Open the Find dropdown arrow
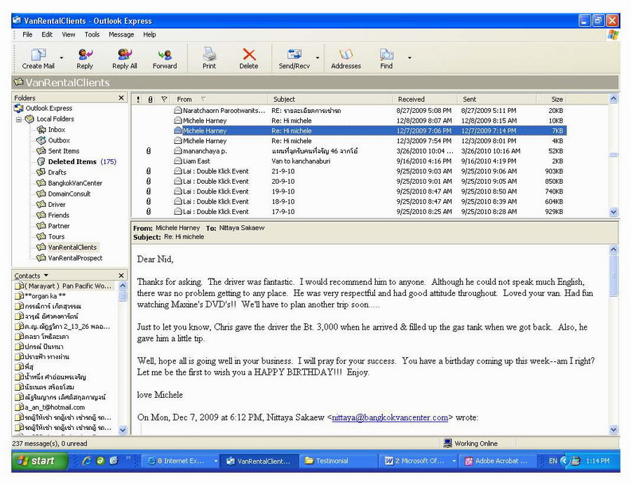This screenshot has height=484, width=631. [x=409, y=58]
